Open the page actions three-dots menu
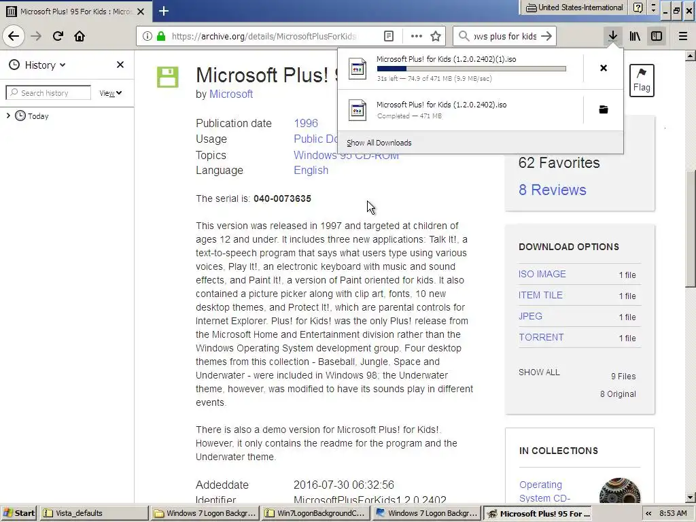The image size is (696, 522). [x=417, y=36]
